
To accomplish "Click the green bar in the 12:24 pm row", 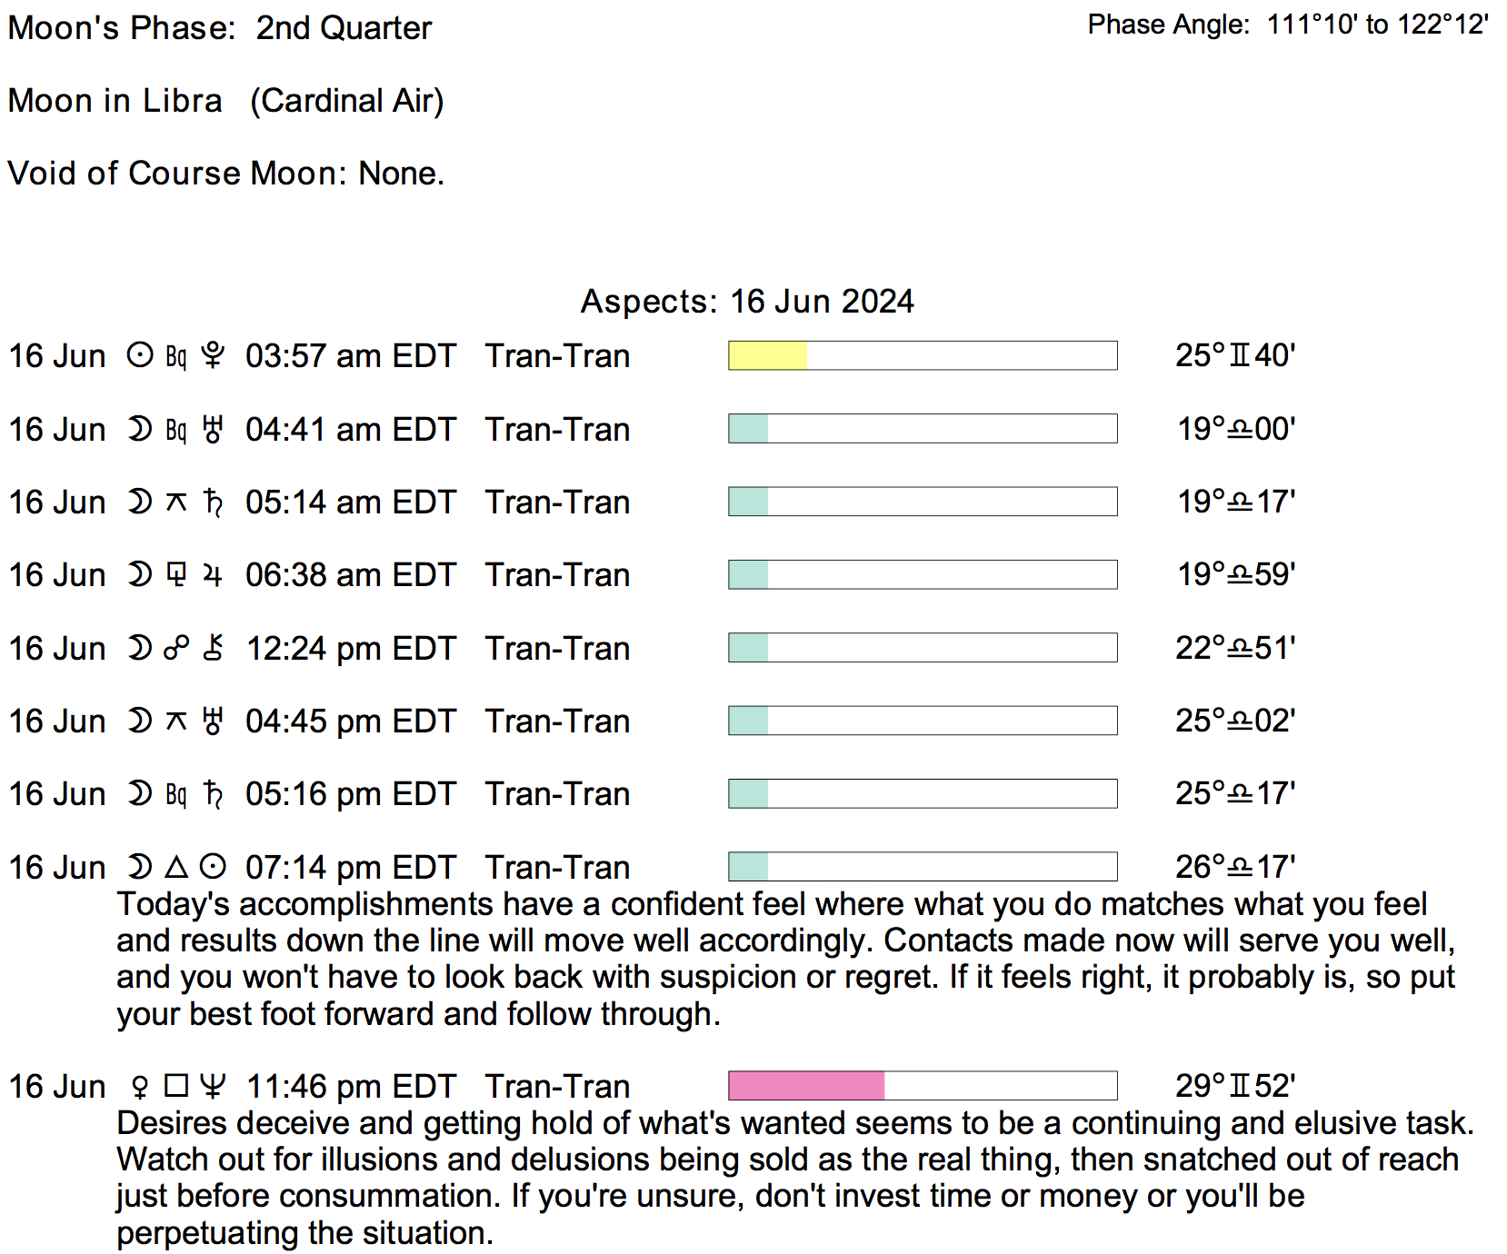I will point(749,648).
